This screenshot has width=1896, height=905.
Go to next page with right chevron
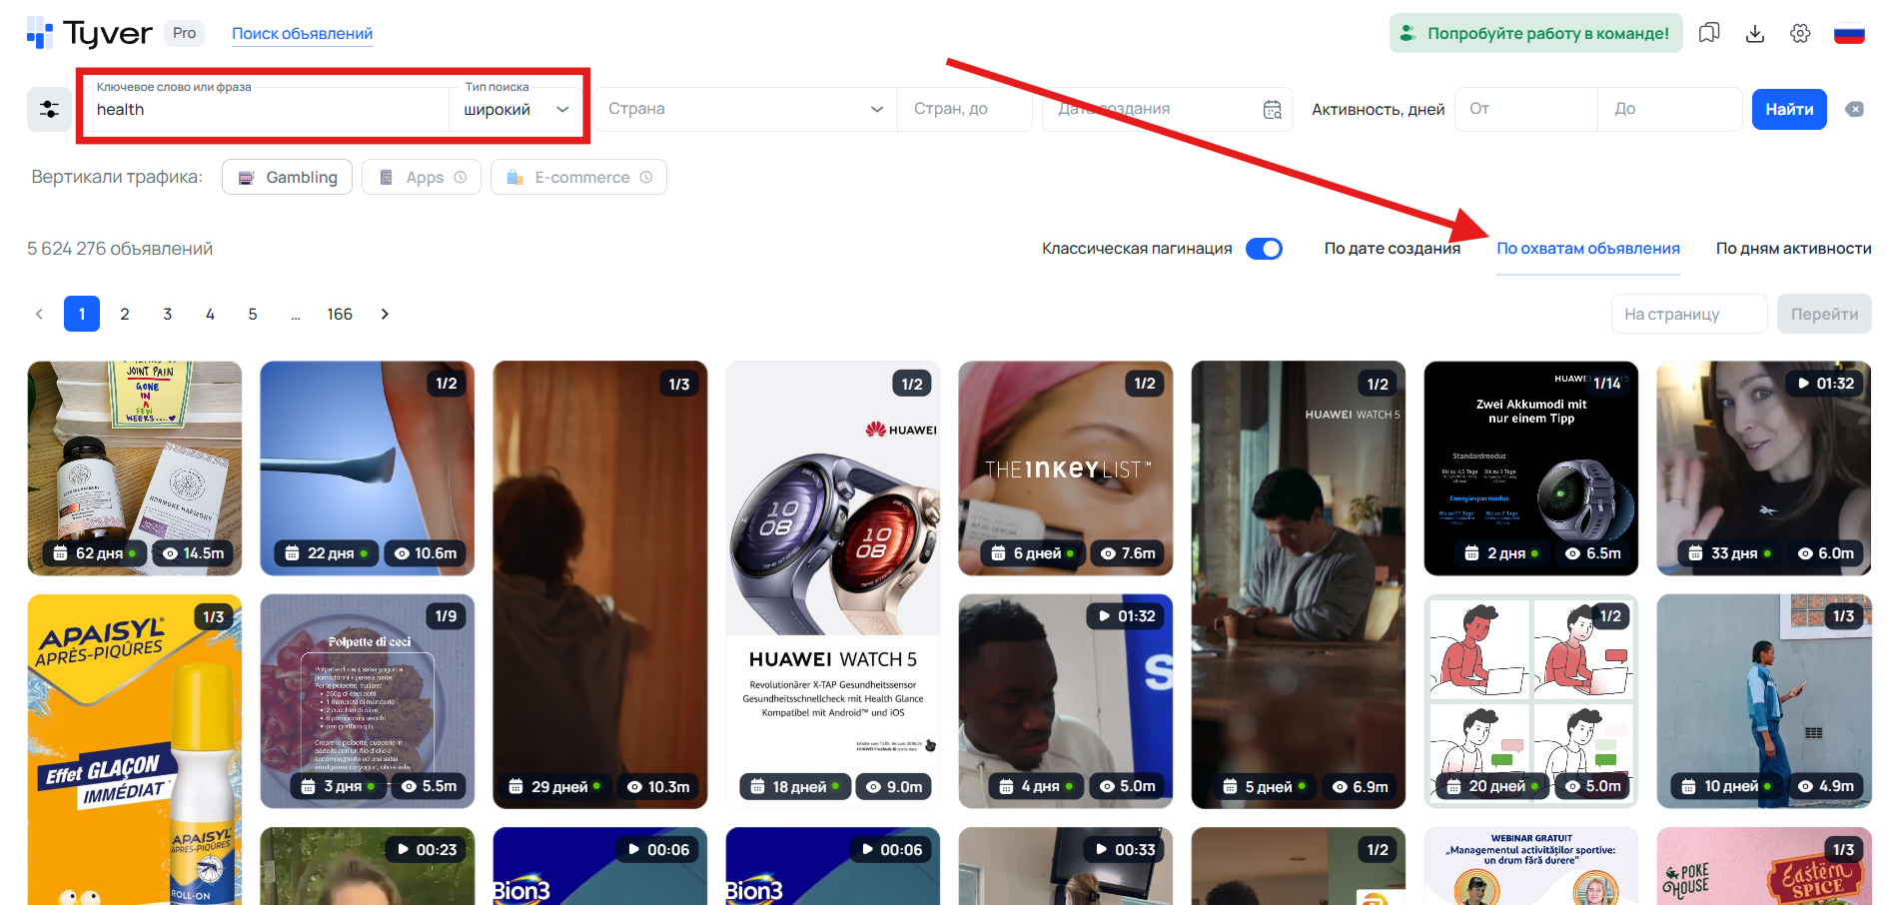[385, 315]
